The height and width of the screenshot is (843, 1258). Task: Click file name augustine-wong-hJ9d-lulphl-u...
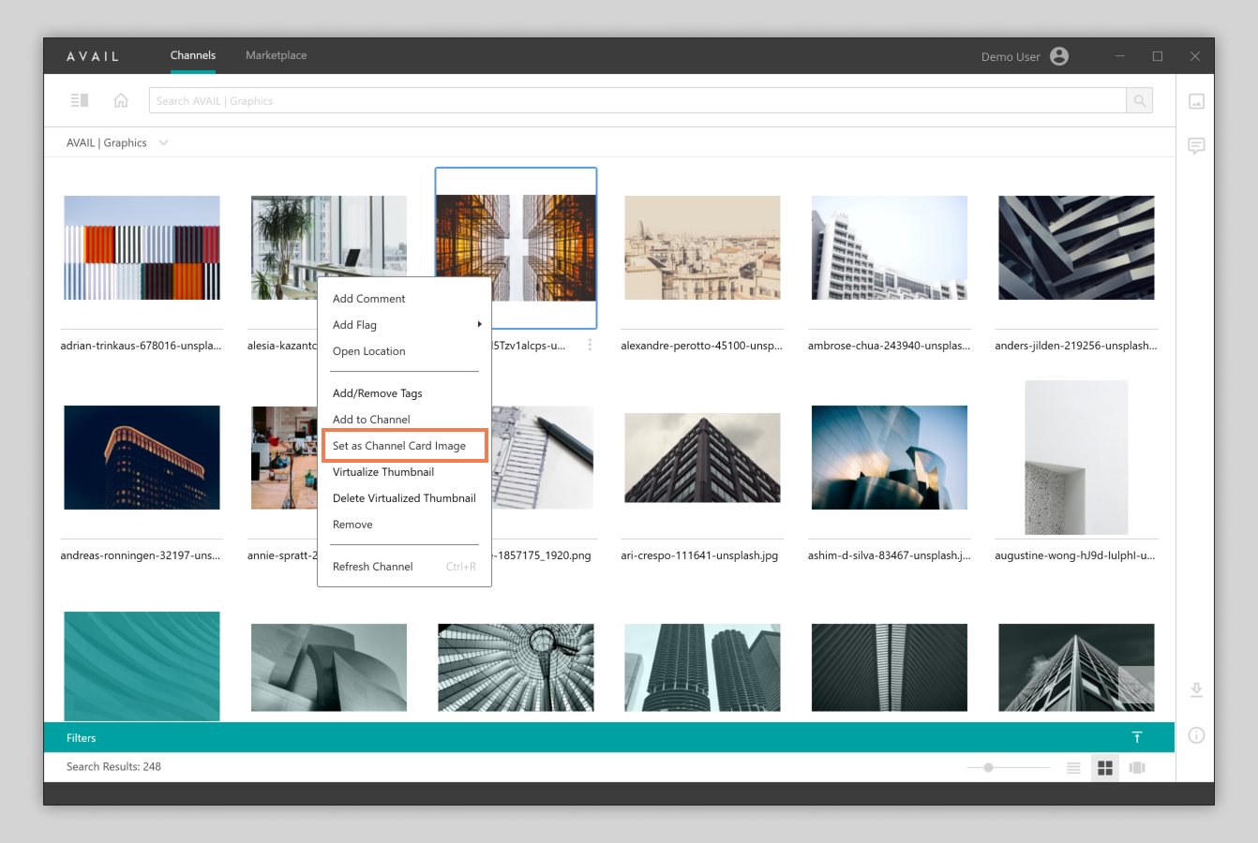[1075, 555]
